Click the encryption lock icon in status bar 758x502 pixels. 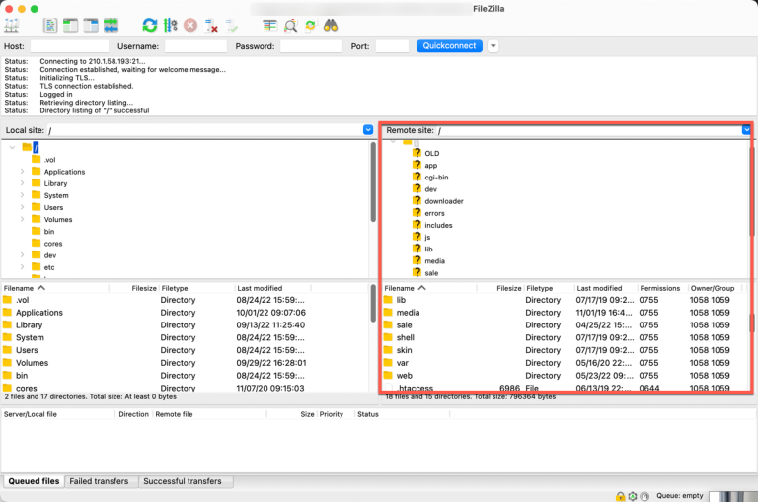click(x=620, y=496)
